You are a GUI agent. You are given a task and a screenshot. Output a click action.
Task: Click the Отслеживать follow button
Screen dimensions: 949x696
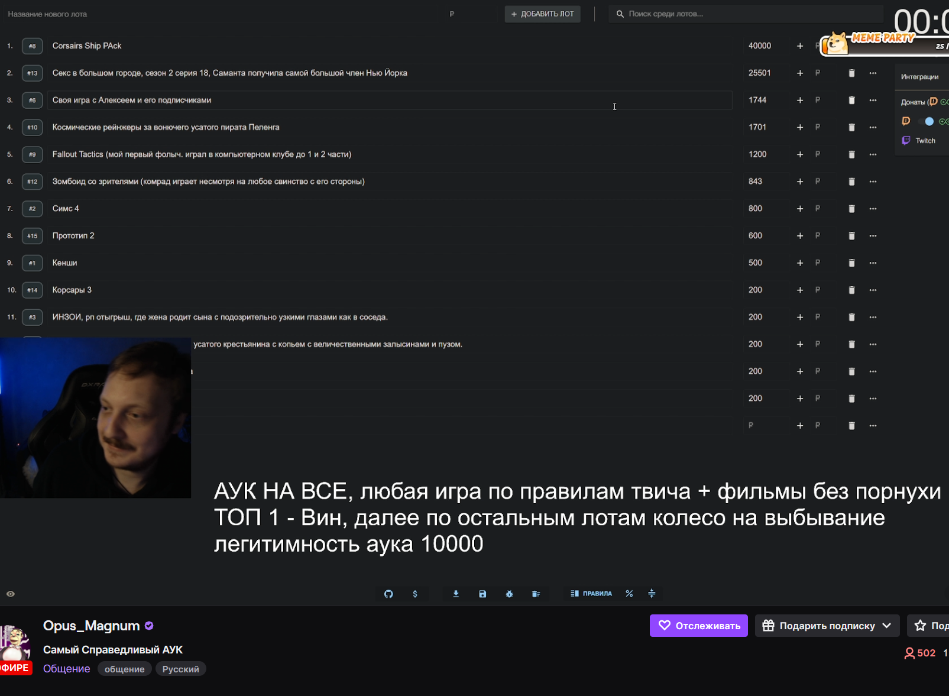[x=698, y=626]
